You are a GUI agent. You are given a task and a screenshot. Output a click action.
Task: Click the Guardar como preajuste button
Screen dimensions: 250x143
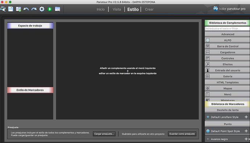click(x=182, y=134)
